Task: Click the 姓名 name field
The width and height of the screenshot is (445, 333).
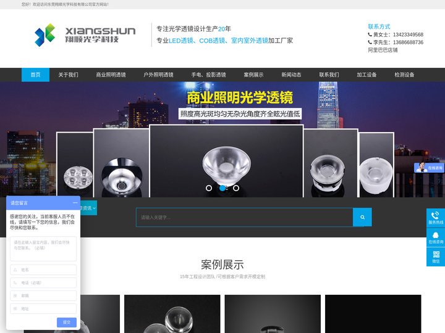Action: (x=43, y=270)
